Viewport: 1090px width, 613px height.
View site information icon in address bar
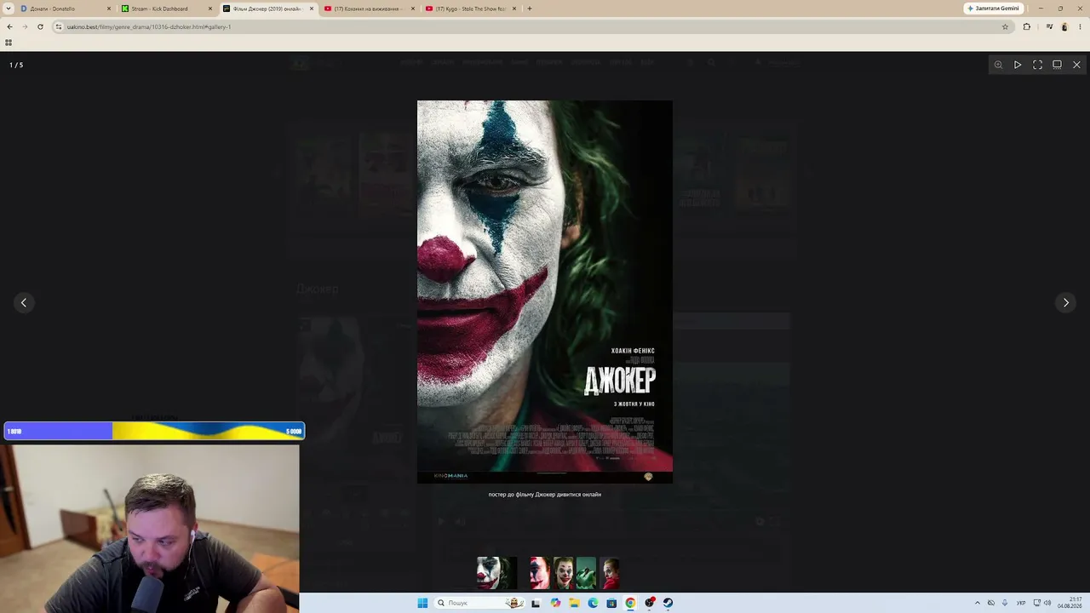pyautogui.click(x=59, y=26)
